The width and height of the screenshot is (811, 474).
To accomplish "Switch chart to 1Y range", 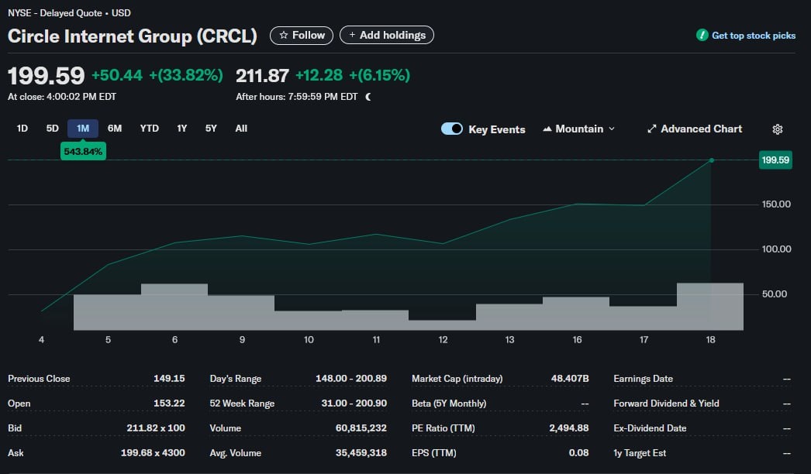I will click(181, 129).
